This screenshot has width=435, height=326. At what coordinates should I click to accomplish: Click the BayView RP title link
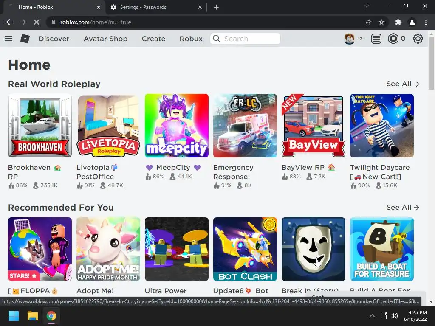coord(308,167)
